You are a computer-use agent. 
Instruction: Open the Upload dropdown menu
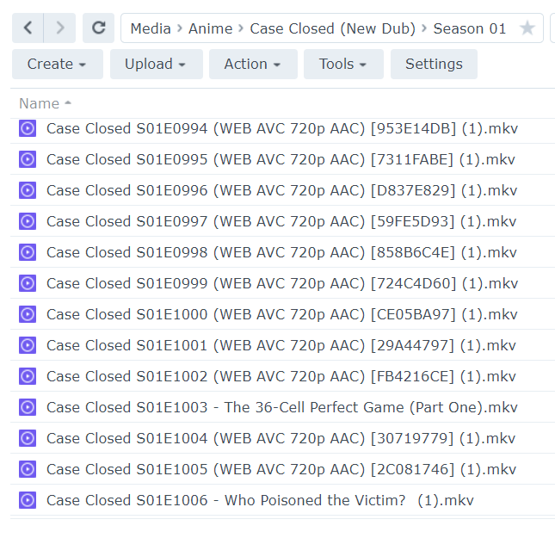[x=156, y=64]
